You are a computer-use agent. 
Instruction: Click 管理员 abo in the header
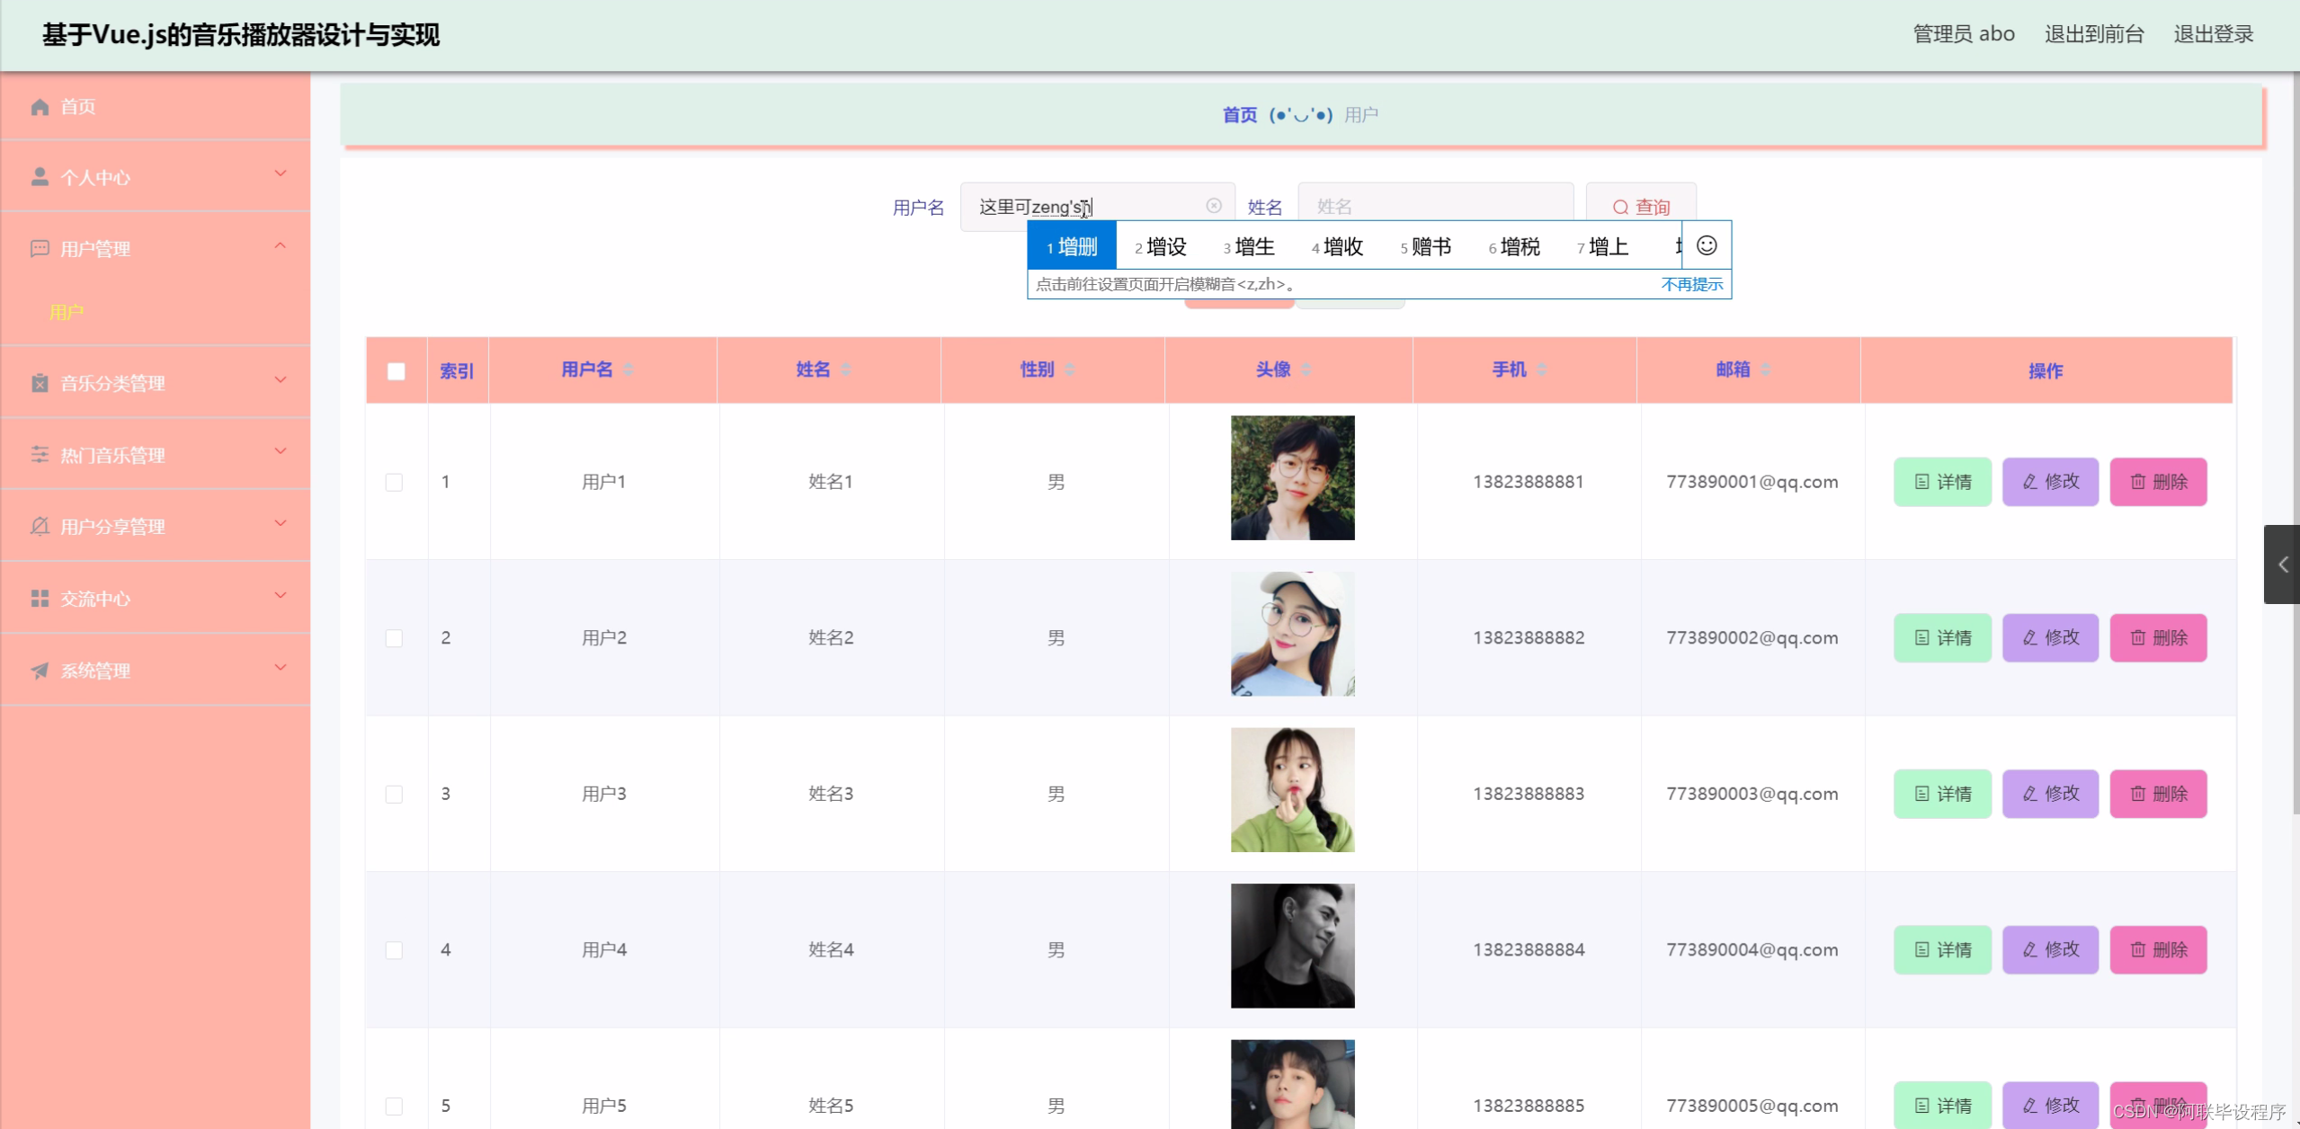pyautogui.click(x=1964, y=34)
